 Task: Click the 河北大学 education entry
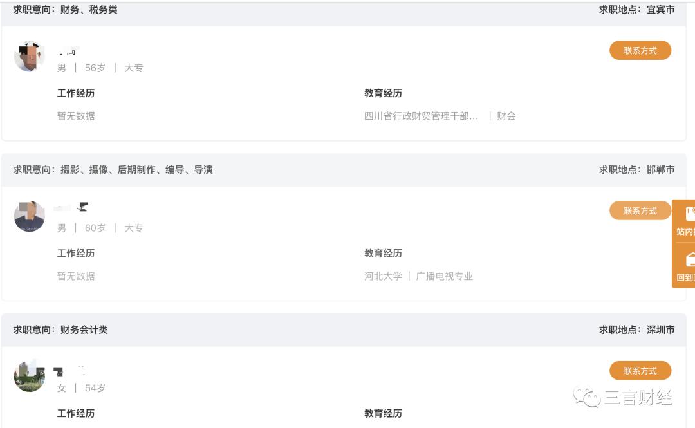[381, 277]
